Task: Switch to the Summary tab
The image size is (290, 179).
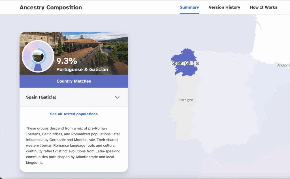Action: tap(189, 7)
